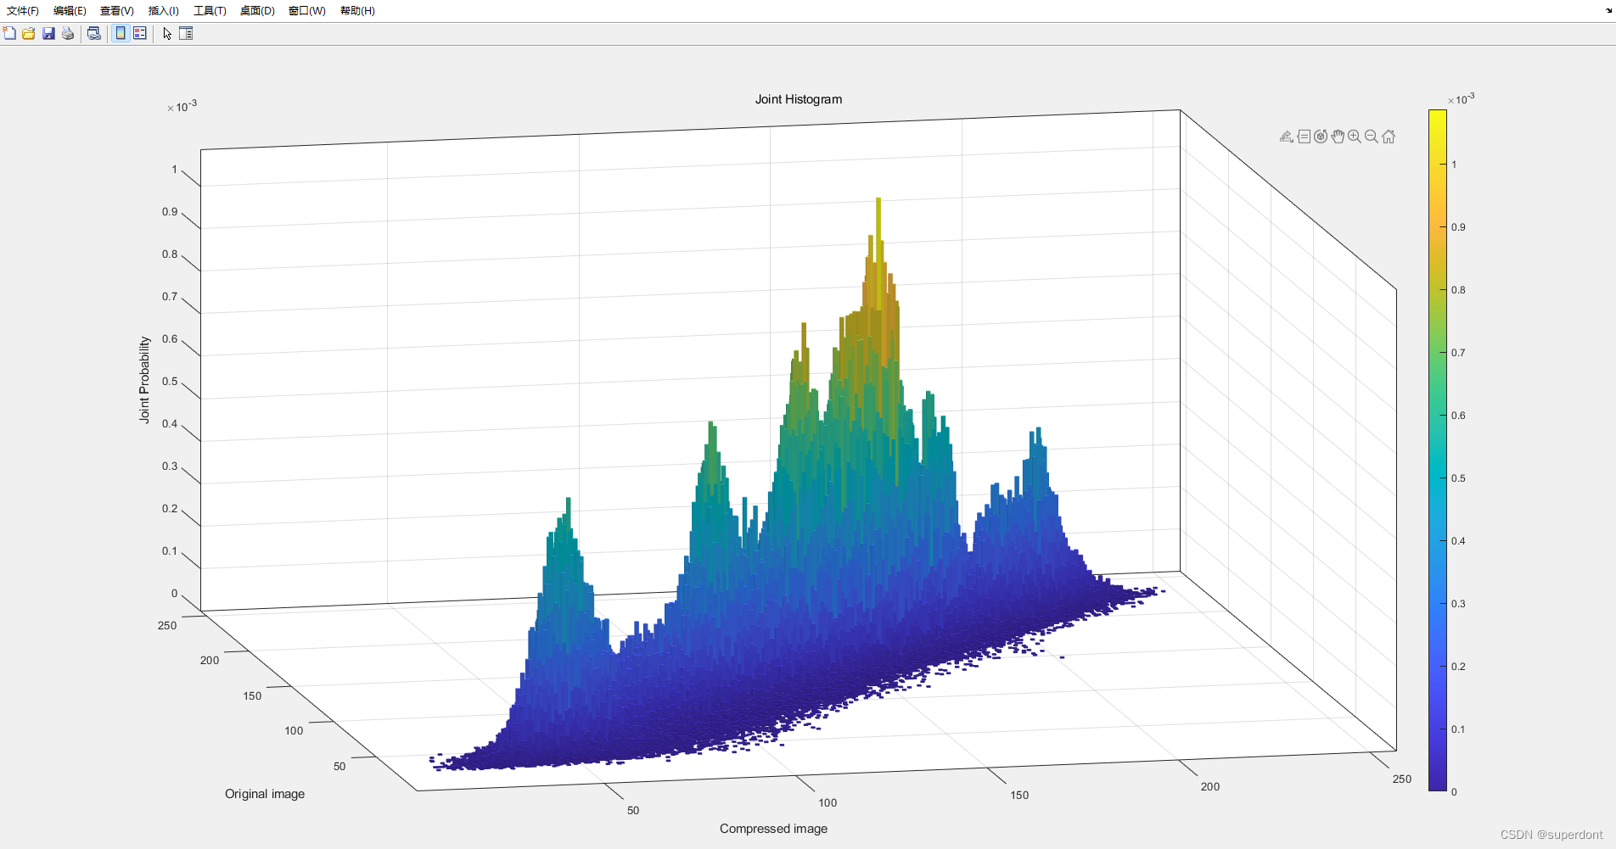The width and height of the screenshot is (1616, 849).
Task: Click the Link Plot toolbar icon
Action: pos(94,33)
